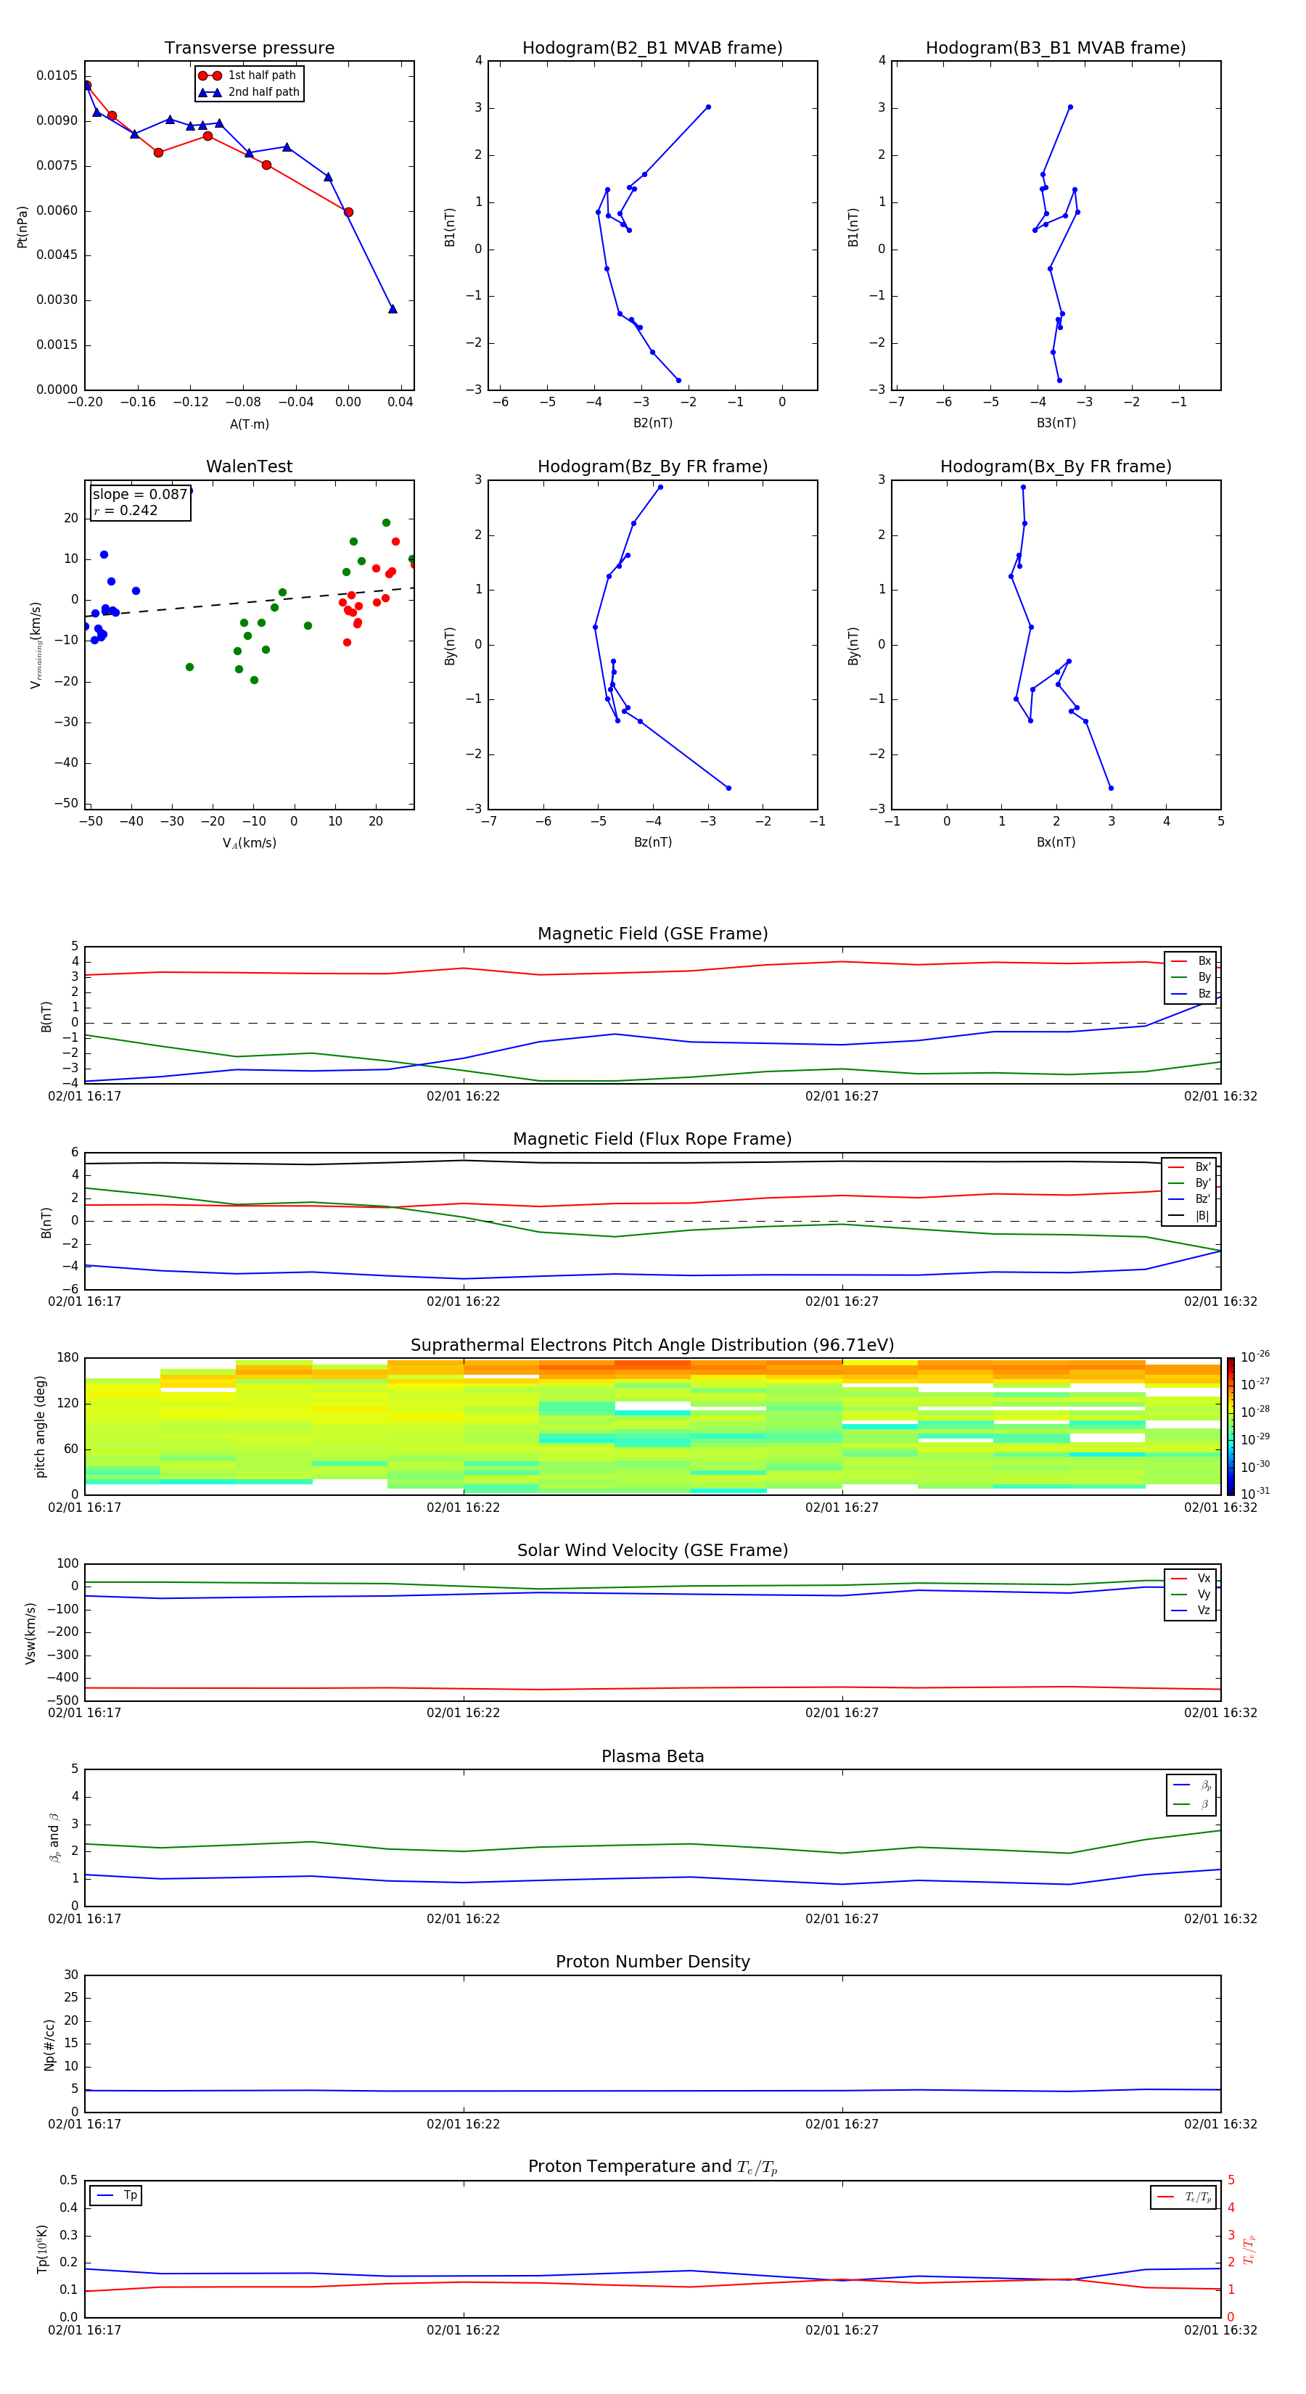The width and height of the screenshot is (1306, 2394).
Task: Click the 'Magnetic Field (GSE Frame)' title
Action: (652, 934)
